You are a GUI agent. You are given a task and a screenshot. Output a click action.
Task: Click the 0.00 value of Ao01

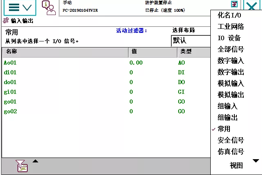coord(136,63)
